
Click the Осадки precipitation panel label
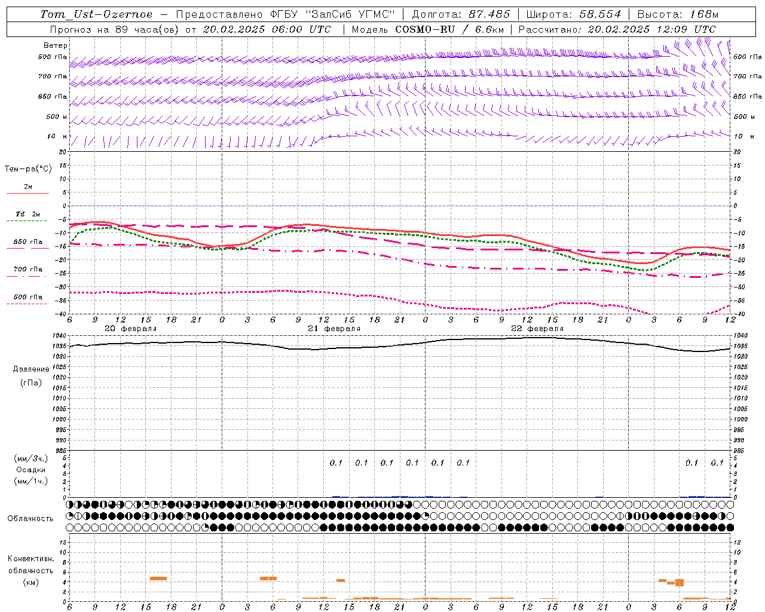point(31,470)
